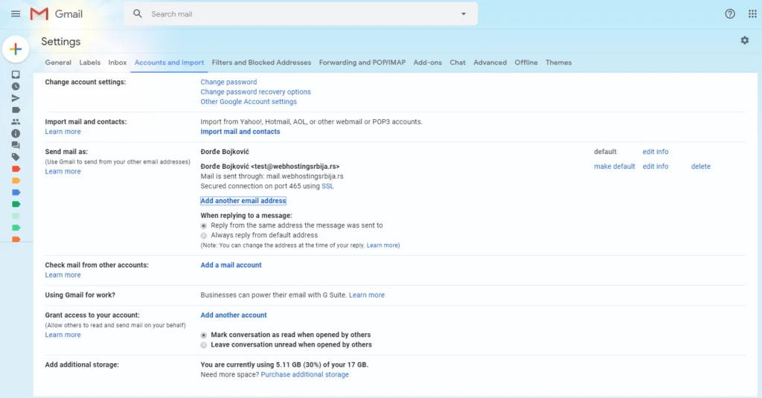The height and width of the screenshot is (398, 762).
Task: Open the main menu hamburger icon
Action: point(16,14)
